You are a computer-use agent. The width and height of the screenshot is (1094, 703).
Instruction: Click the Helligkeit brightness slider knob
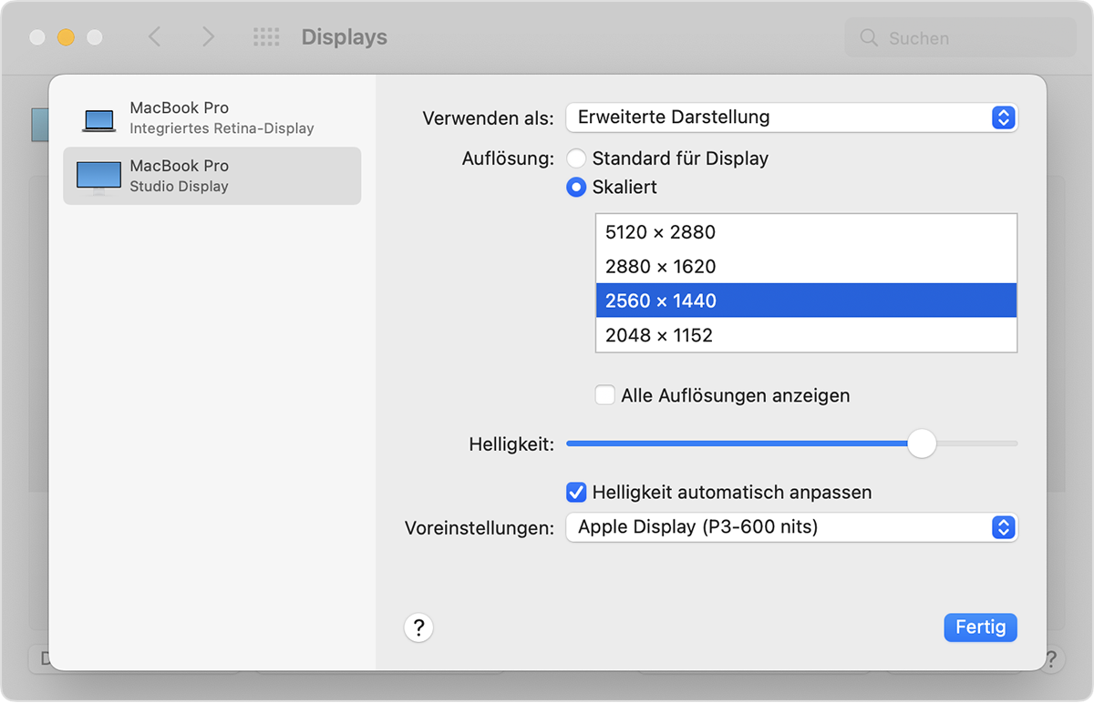pos(922,443)
